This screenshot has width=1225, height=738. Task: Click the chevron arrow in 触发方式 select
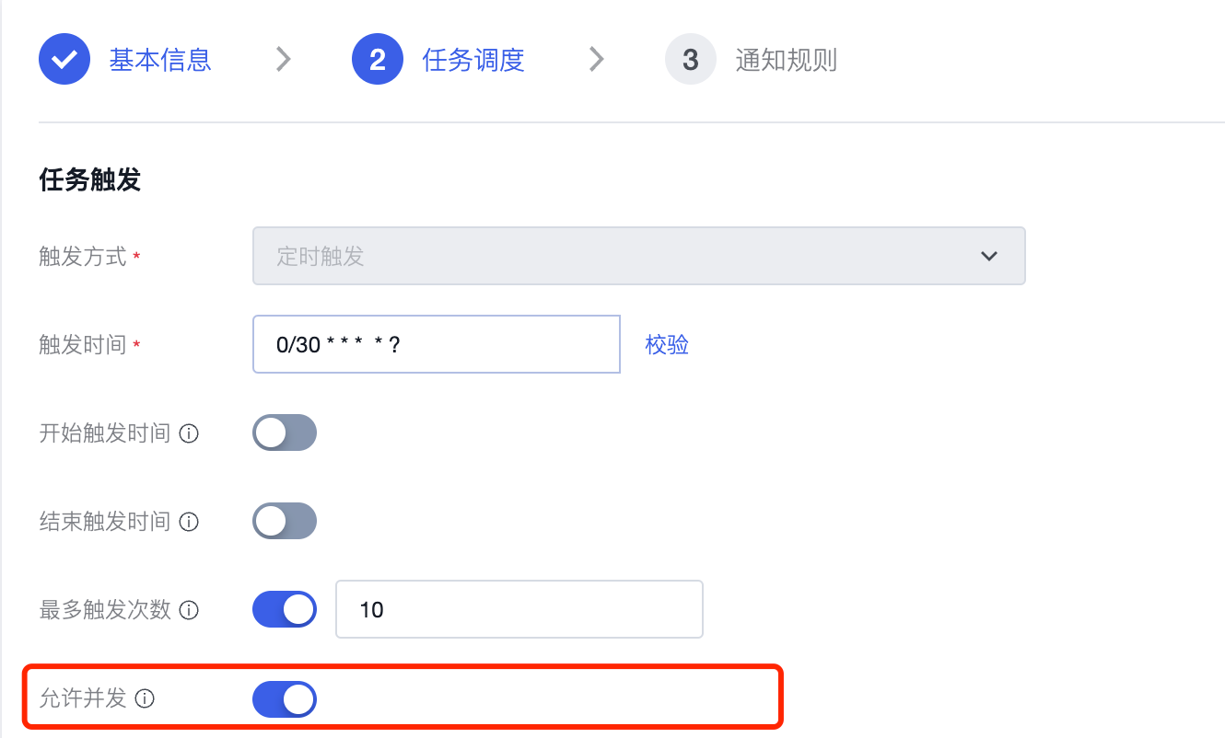click(x=989, y=256)
